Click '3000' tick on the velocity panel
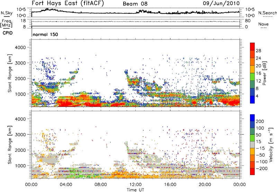The image size is (277, 192). (20, 135)
